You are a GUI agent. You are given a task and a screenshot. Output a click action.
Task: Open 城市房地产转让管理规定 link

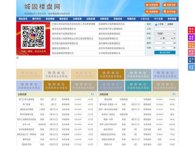110,29
